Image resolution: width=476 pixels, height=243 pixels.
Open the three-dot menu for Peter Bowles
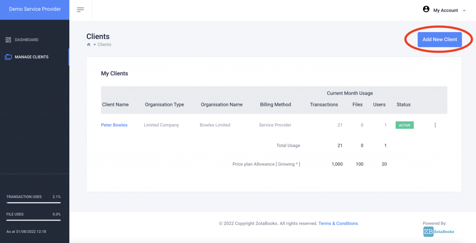coord(435,125)
